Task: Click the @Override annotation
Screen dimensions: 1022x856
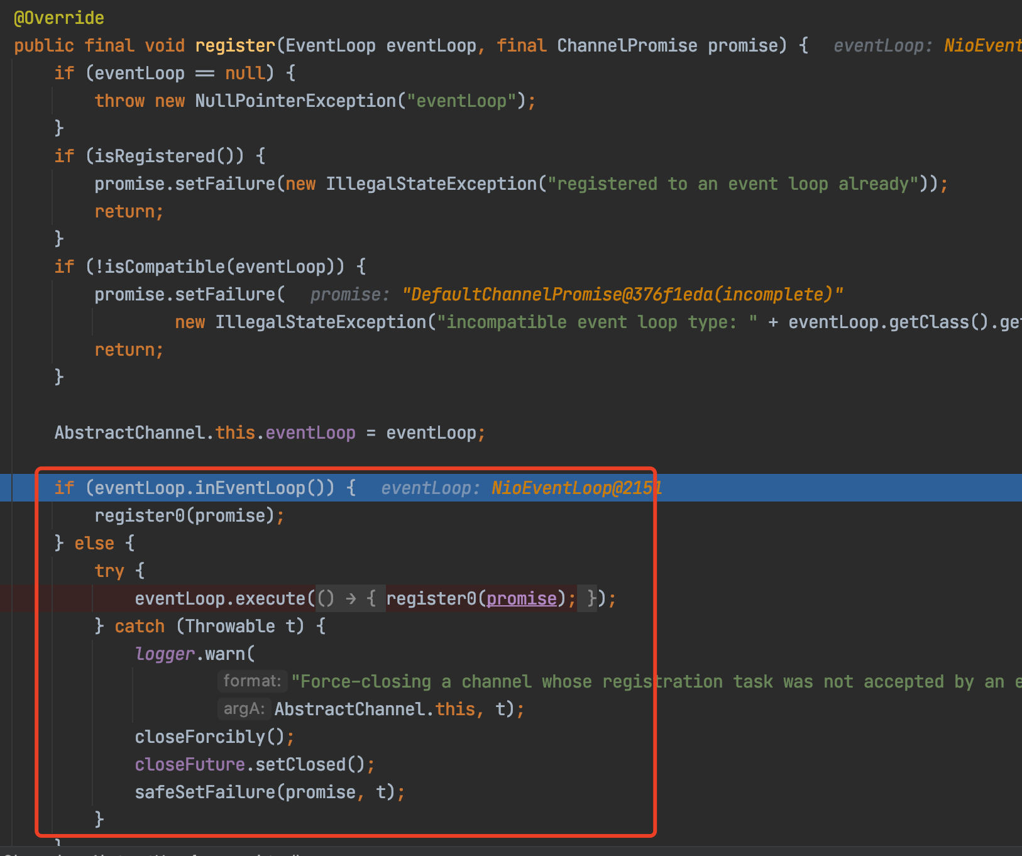Action: coord(59,18)
